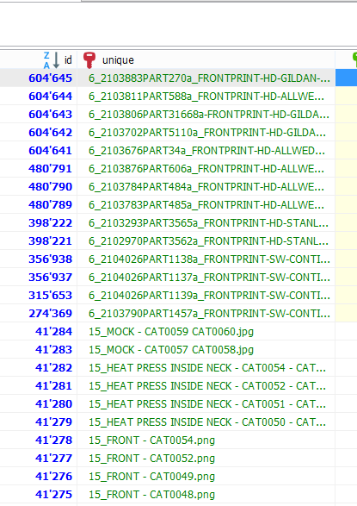The height and width of the screenshot is (506, 357).
Task: Click unique value 6_2103784PART484a_FRONTPRINT
Action: coord(206,186)
